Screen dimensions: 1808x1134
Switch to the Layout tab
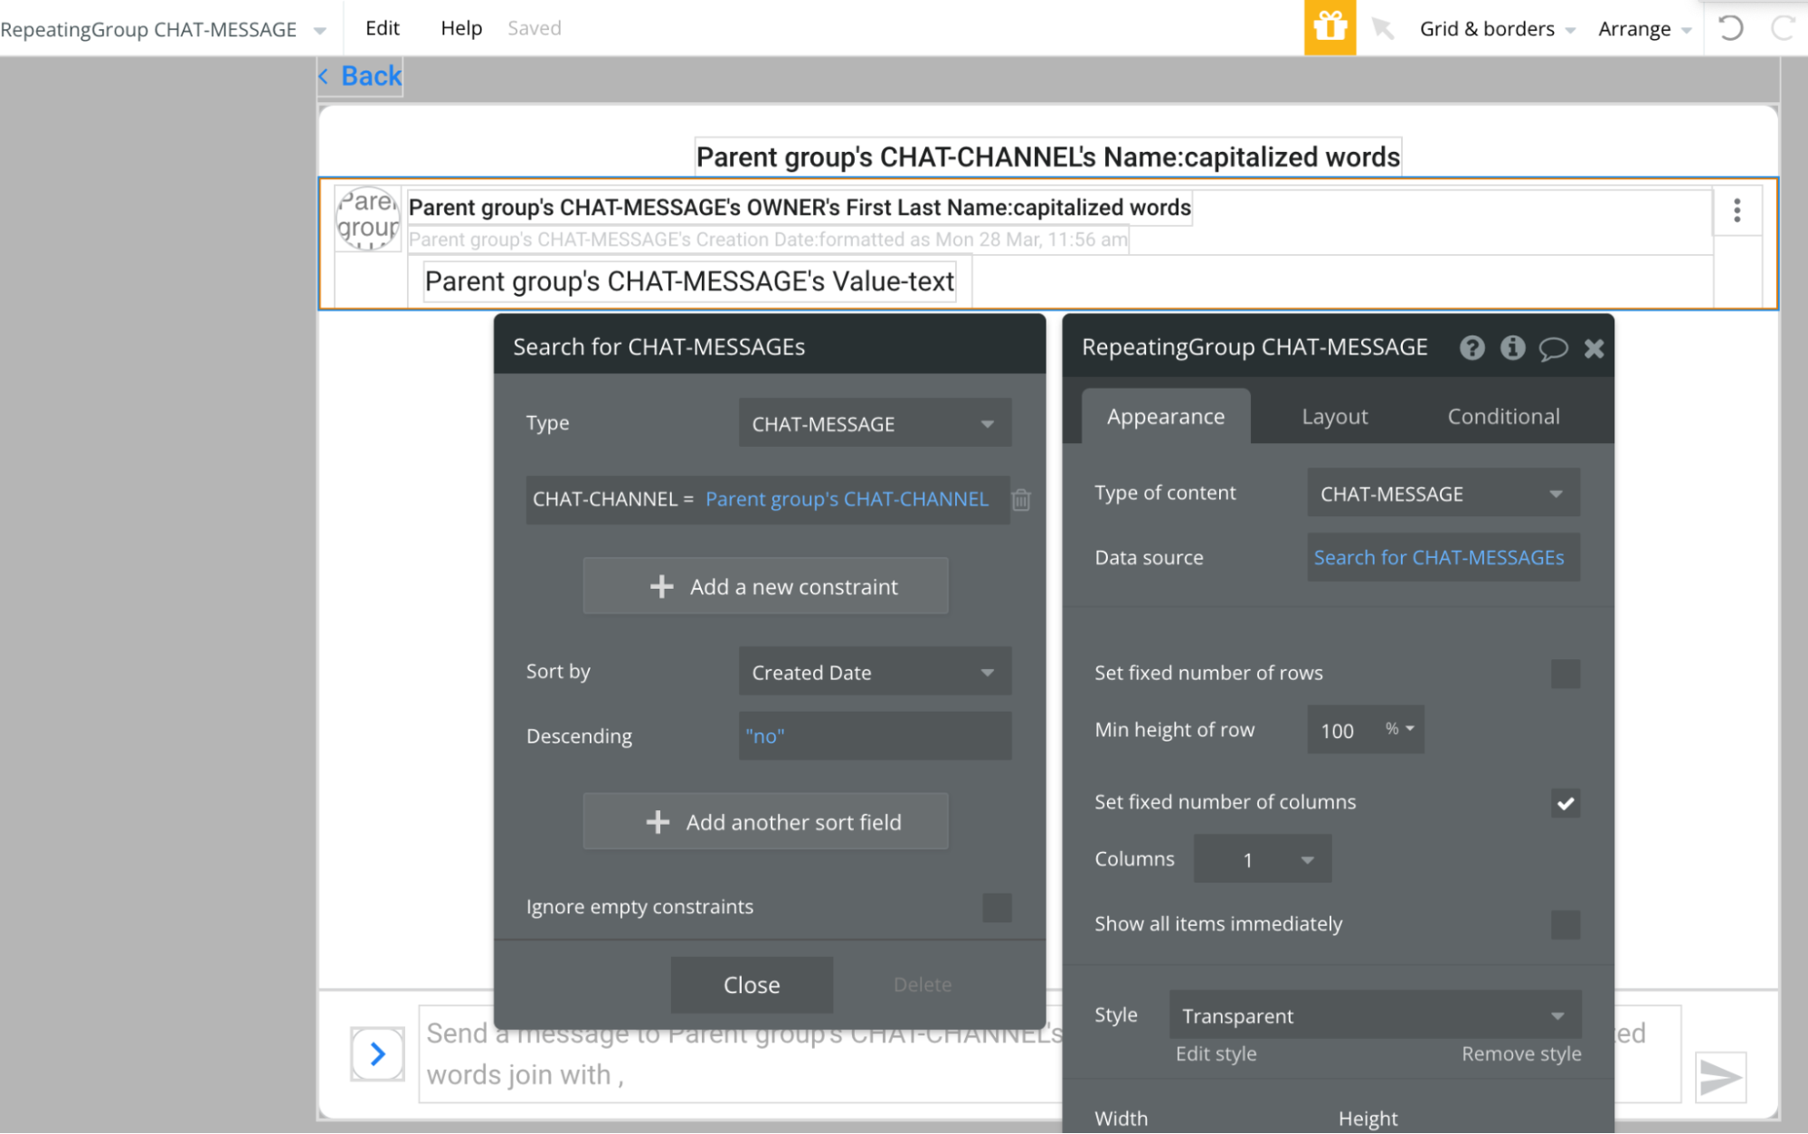(x=1334, y=417)
